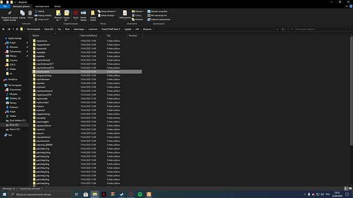Expand address bar history dropdown

[277, 29]
